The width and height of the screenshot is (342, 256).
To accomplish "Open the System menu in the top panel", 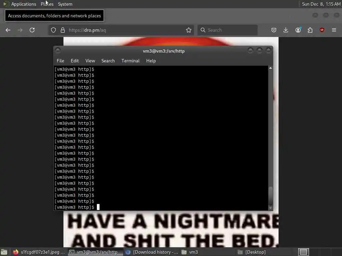I will (65, 4).
